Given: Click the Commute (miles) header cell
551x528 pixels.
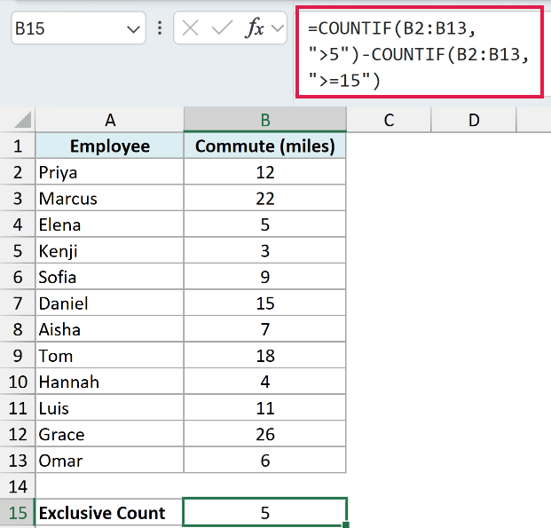Looking at the screenshot, I should click(265, 146).
